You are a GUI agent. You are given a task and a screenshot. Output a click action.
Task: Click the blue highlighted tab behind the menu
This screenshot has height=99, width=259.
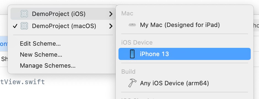4,44
